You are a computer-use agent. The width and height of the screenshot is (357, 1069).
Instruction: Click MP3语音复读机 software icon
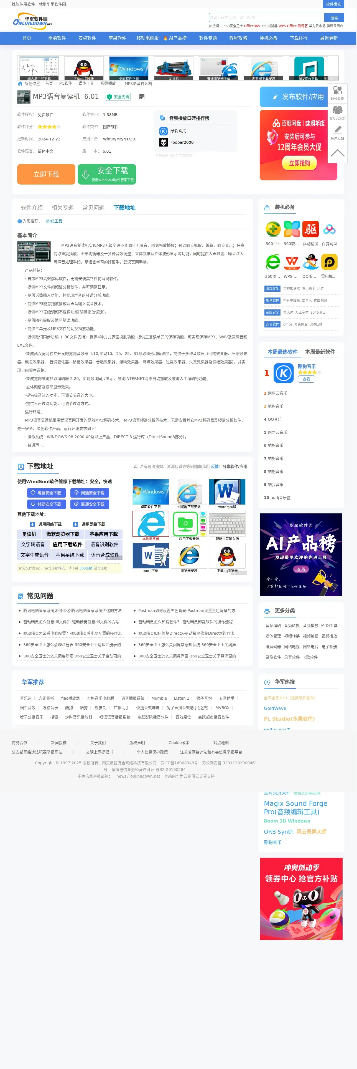pos(24,97)
